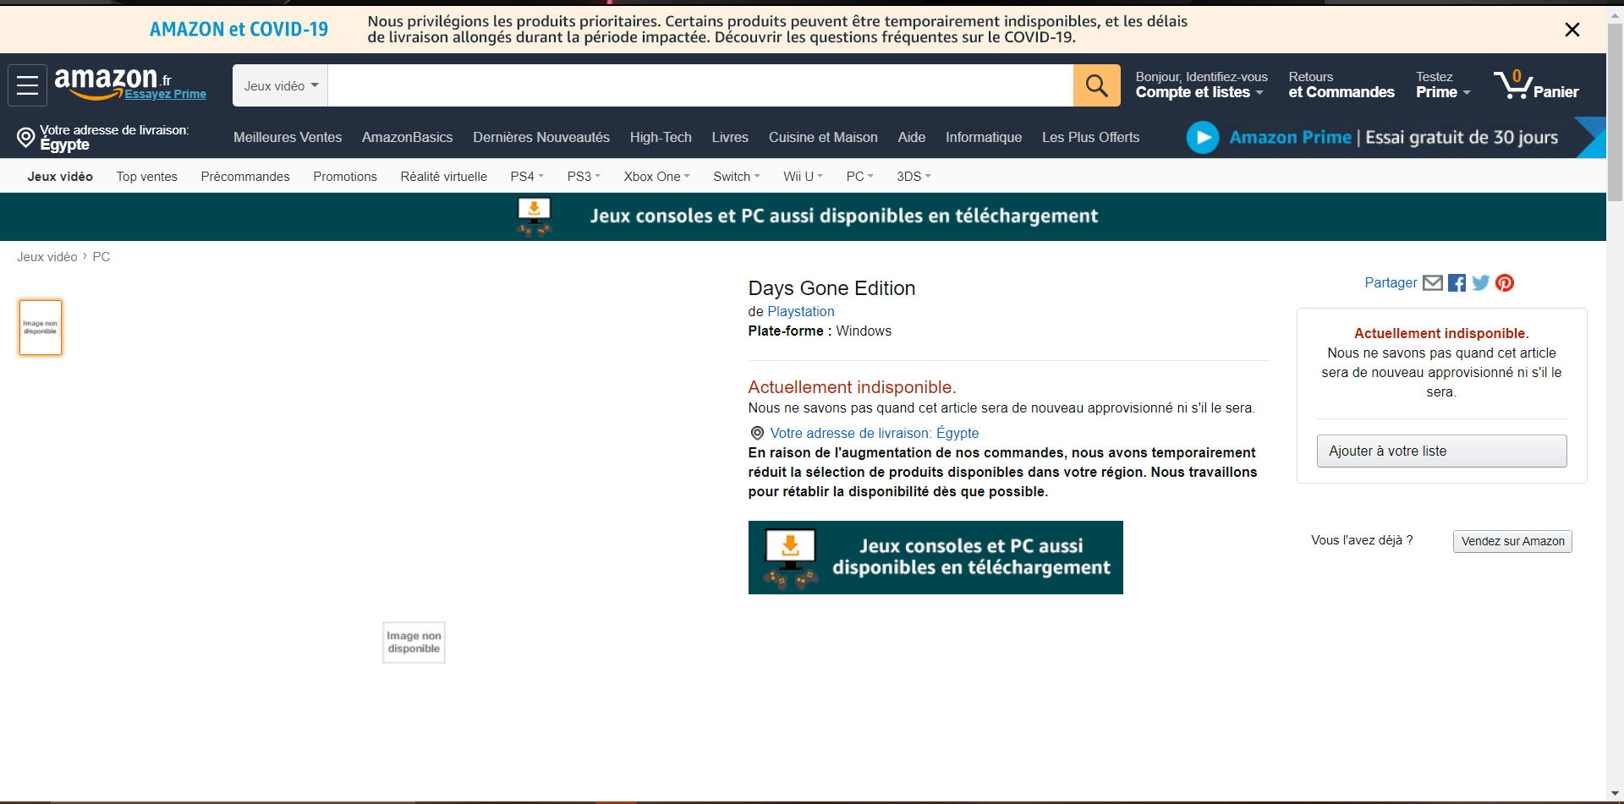Click inside the search text field
Screen dimensions: 1624x804
[700, 85]
